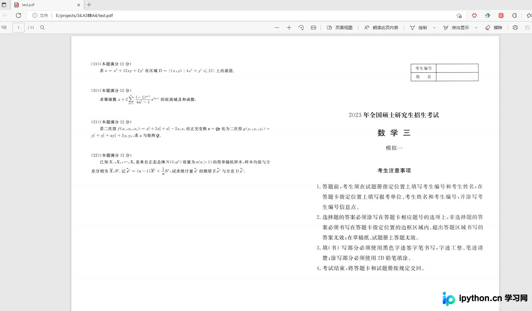The height and width of the screenshot is (311, 532).
Task: Open a new browser tab
Action: 89,5
